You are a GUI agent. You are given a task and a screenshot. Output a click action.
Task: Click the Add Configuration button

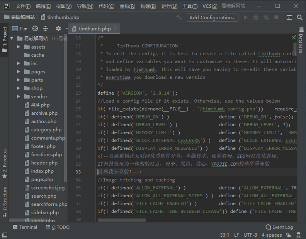[x=212, y=17]
